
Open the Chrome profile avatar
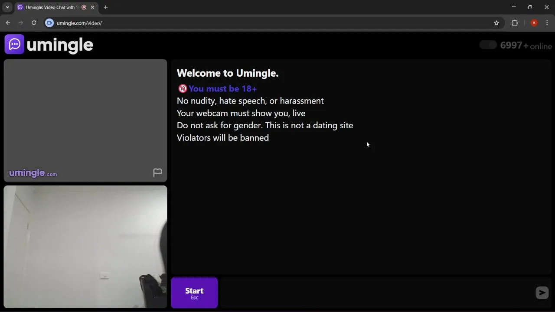tap(534, 23)
